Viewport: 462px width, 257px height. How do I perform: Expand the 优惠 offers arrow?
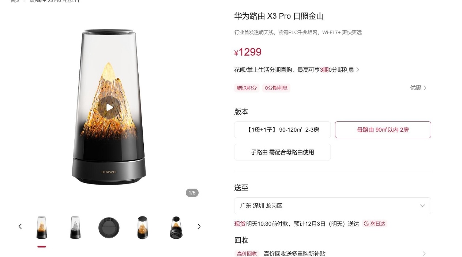tap(425, 88)
